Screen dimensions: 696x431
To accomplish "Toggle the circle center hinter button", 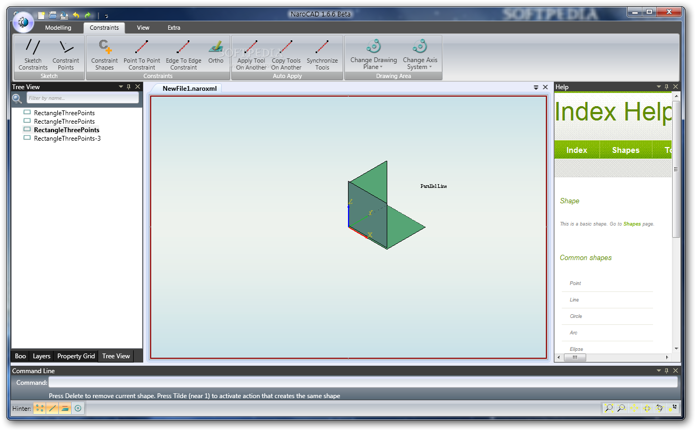I will point(78,408).
